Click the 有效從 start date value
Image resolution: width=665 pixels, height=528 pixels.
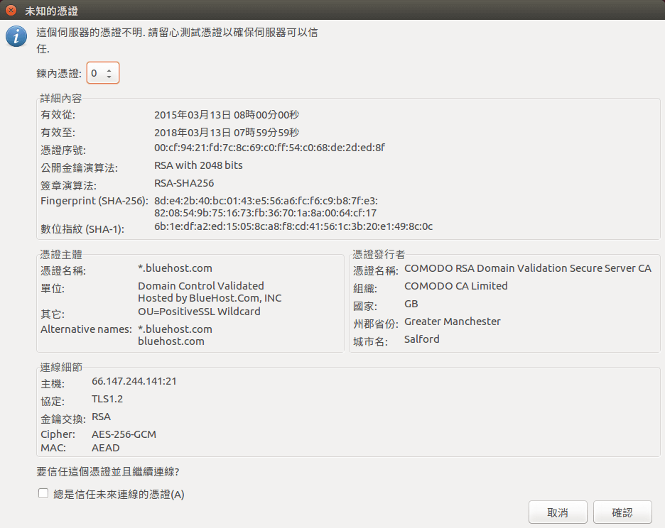[226, 114]
